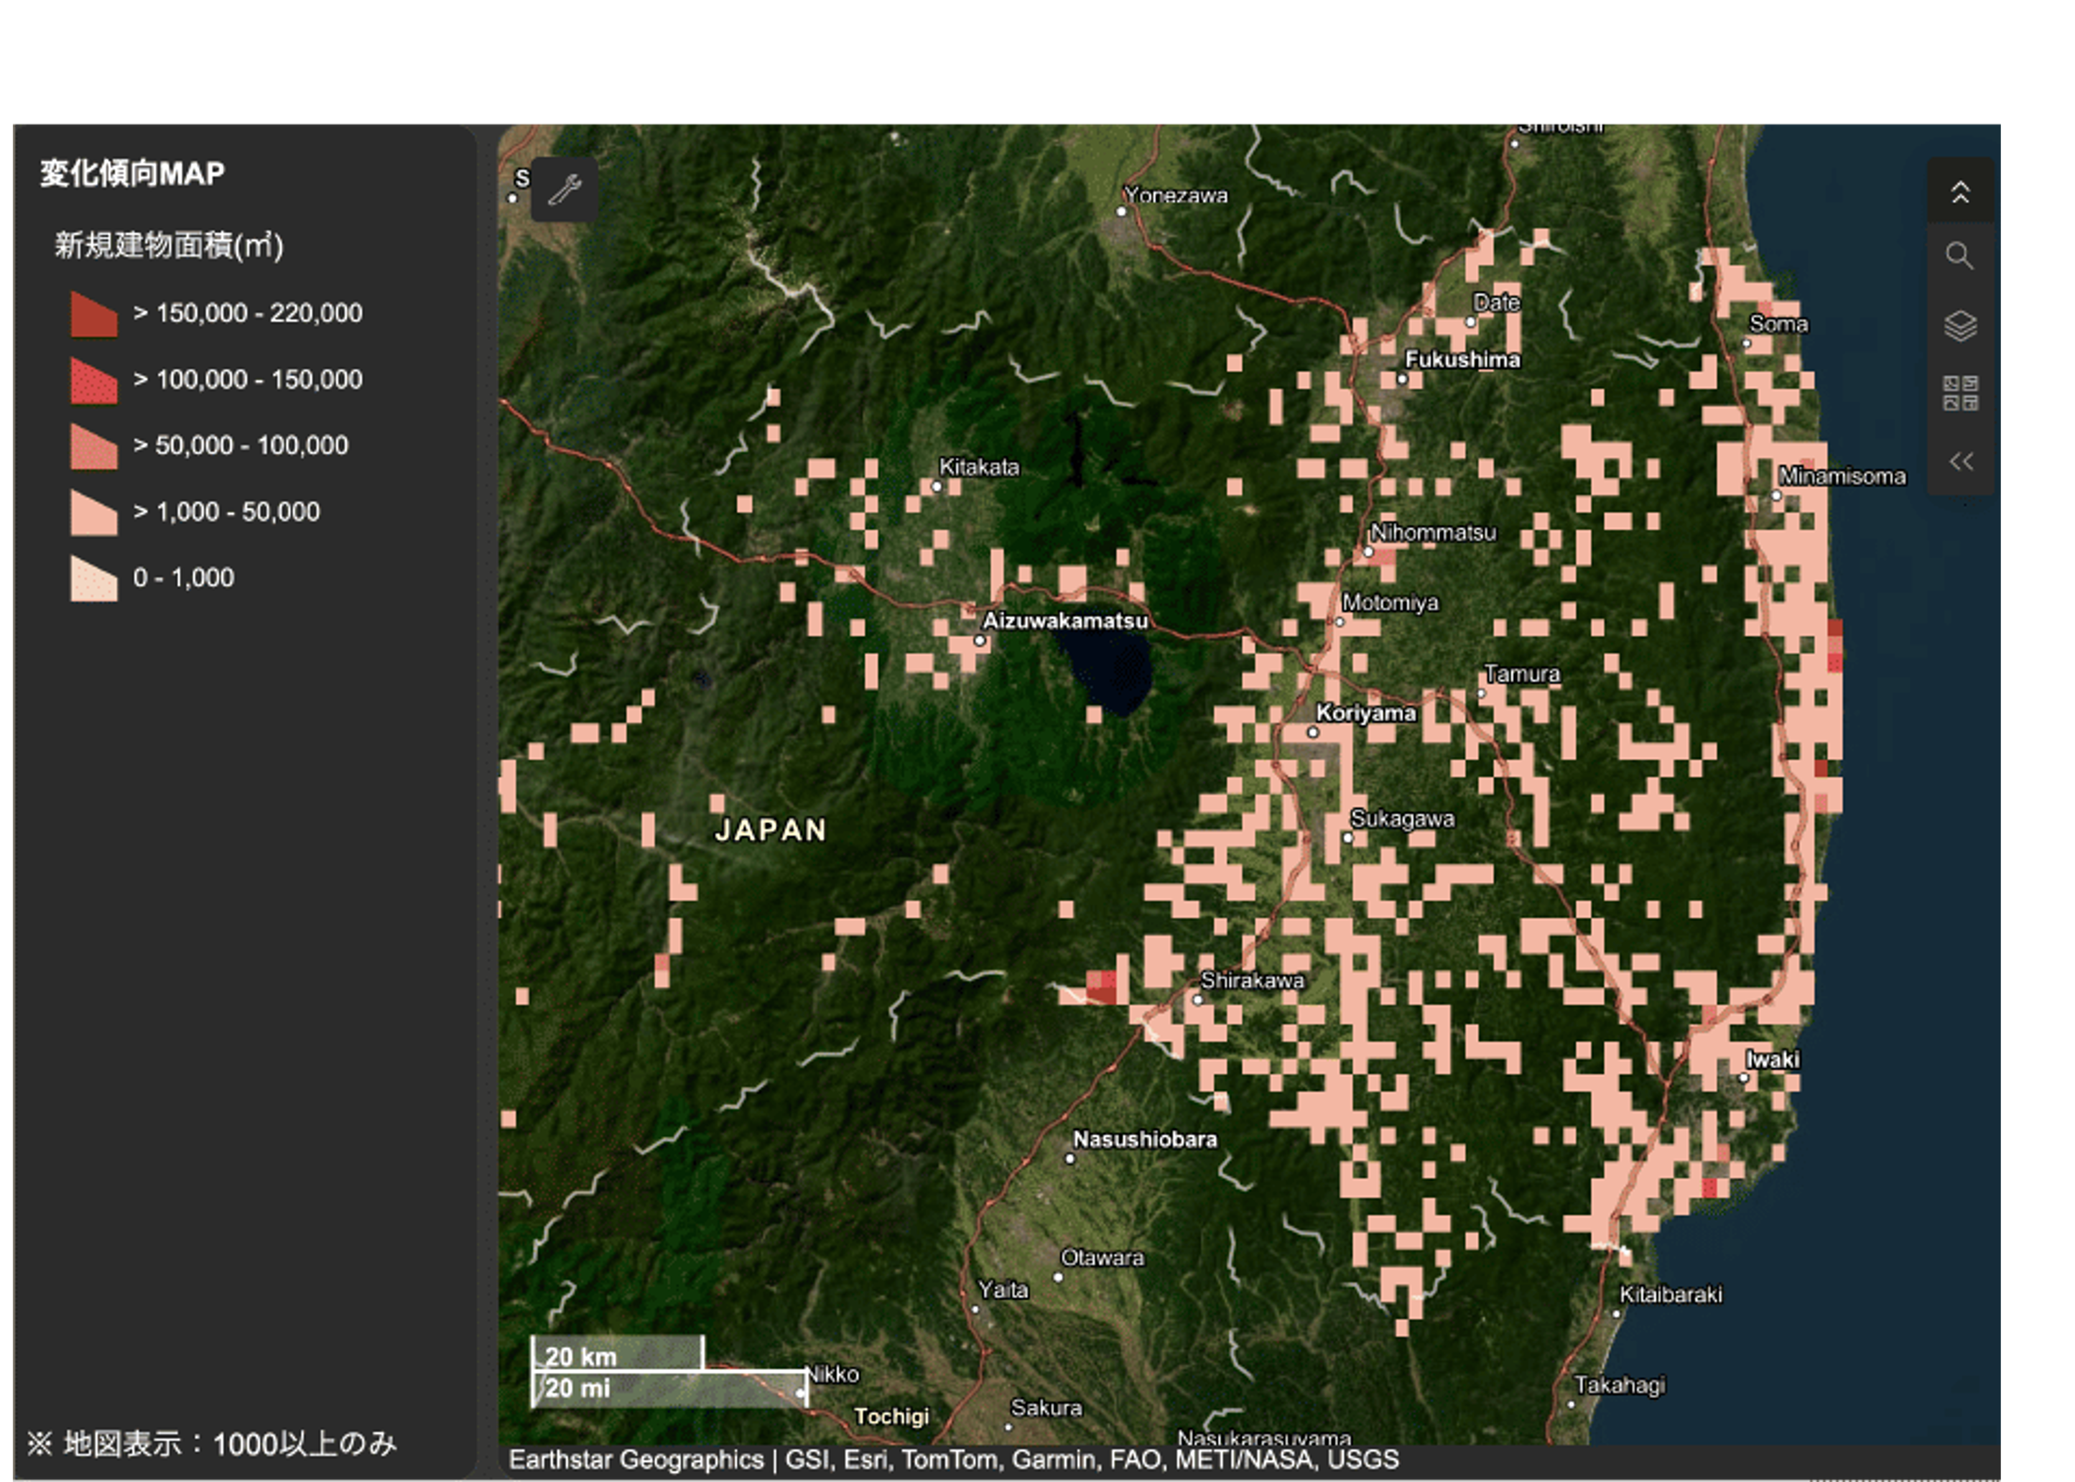
Task: Click the Aizuwakamatsu city label
Action: tap(1064, 621)
